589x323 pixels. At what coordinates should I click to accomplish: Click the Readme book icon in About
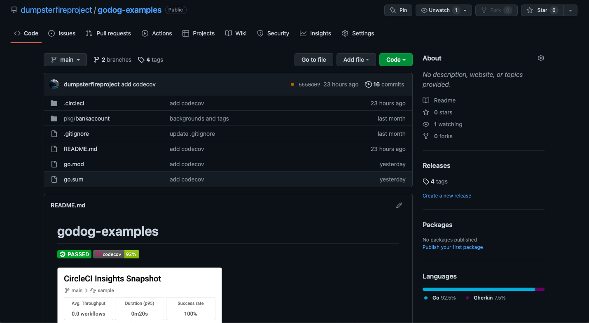[426, 100]
